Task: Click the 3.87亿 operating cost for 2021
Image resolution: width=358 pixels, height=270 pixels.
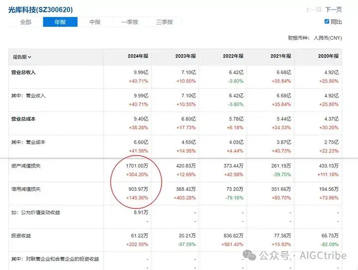Action: 284,142
